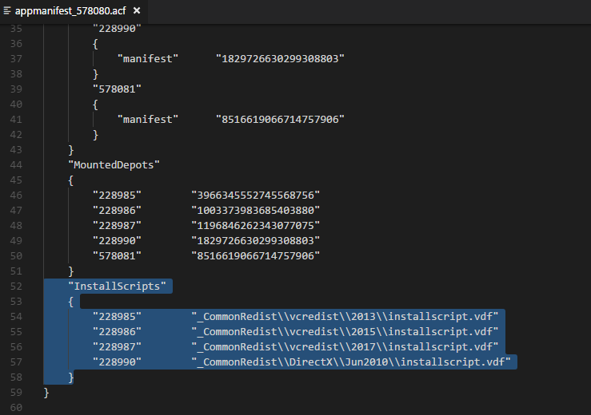Screen dimensions: 591x415
Task: Click line number 52 in the gutter
Action: coord(17,285)
